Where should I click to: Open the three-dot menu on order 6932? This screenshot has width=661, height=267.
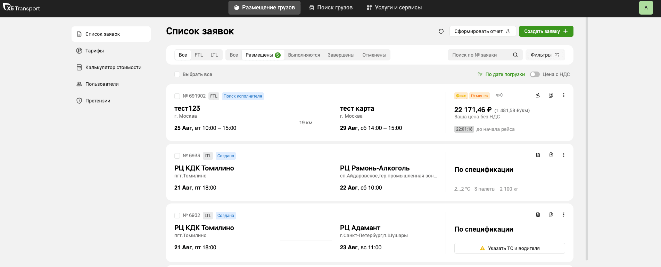pyautogui.click(x=564, y=215)
